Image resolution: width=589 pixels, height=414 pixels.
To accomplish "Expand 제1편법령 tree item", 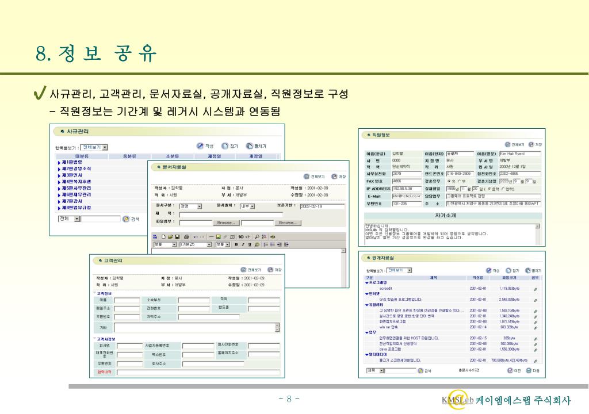I will point(59,162).
